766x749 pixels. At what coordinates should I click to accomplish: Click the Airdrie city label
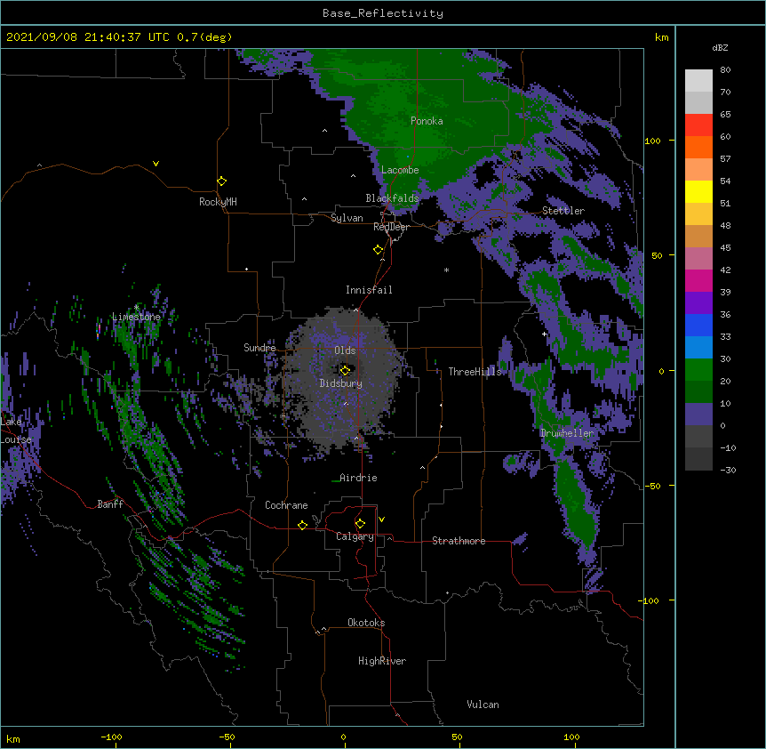358,478
